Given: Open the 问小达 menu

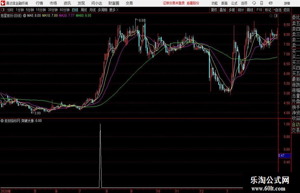Looking at the screenshot, I should click(x=97, y=3).
